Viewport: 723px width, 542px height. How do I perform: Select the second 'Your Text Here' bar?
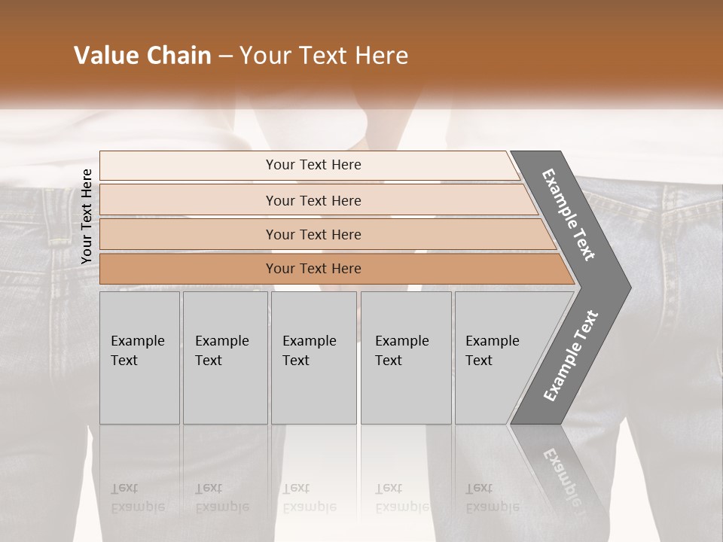point(318,200)
